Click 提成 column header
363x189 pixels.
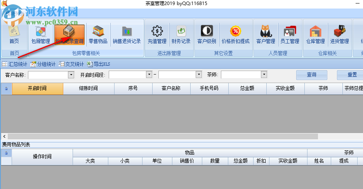(344, 161)
